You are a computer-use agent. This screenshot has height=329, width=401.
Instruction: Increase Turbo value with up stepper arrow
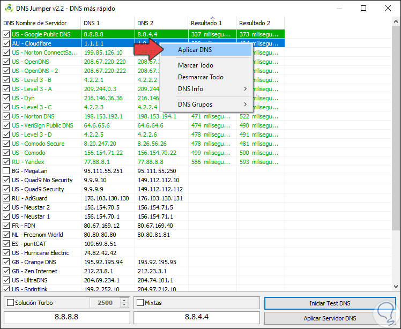(x=124, y=301)
